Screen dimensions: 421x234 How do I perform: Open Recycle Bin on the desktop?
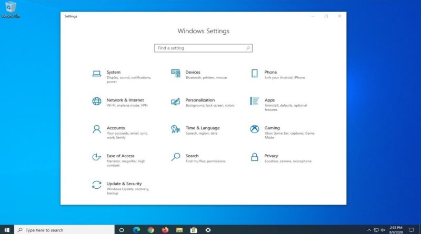[x=11, y=10]
